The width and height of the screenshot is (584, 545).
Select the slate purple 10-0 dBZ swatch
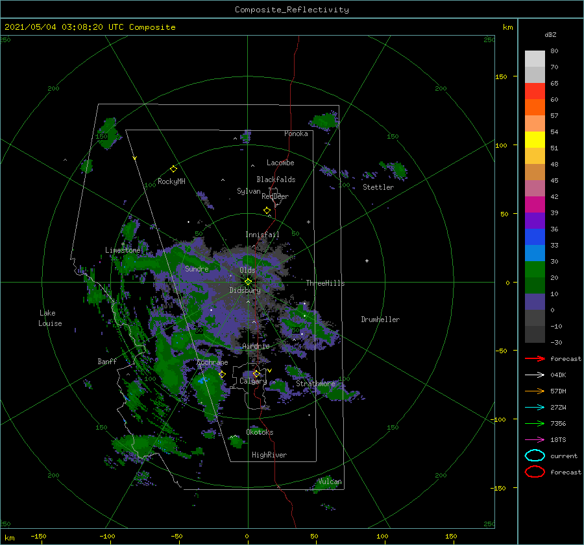click(535, 302)
